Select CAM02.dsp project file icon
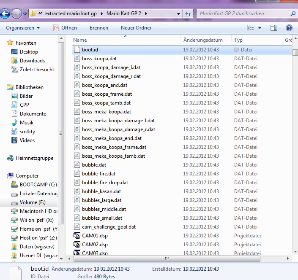 [77, 244]
